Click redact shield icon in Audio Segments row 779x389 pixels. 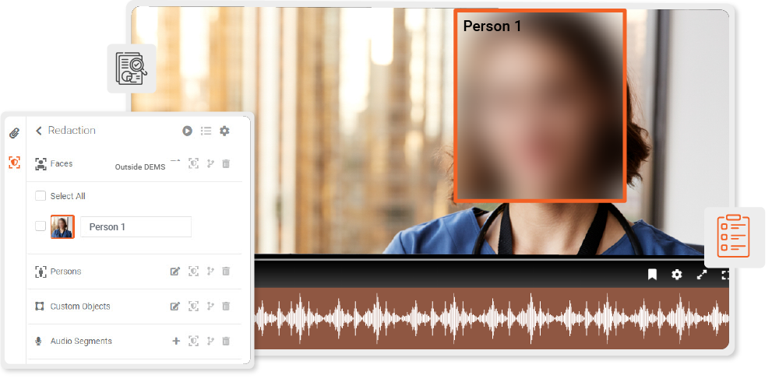193,341
